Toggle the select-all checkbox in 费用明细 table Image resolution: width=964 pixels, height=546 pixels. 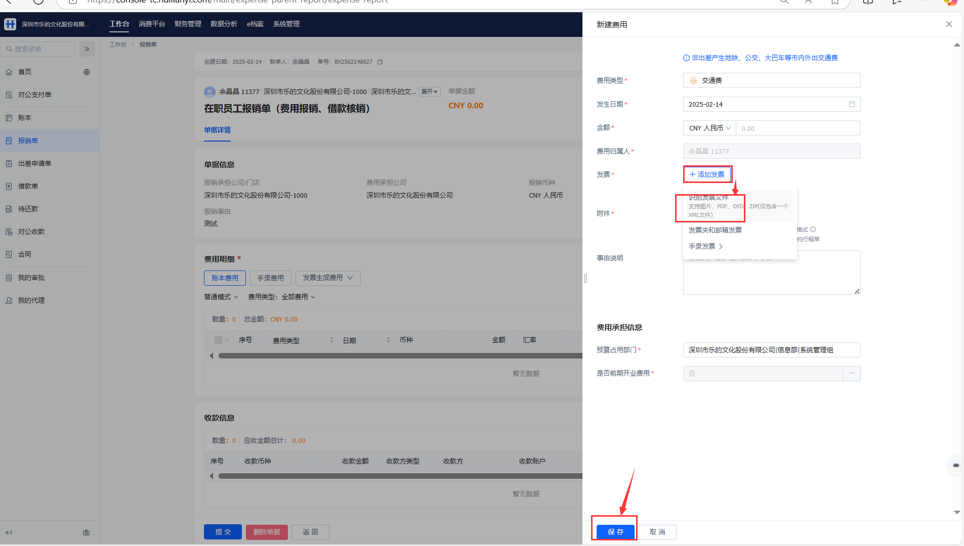(218, 340)
